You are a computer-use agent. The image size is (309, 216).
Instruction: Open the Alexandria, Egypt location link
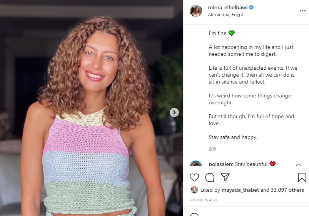[x=226, y=15]
